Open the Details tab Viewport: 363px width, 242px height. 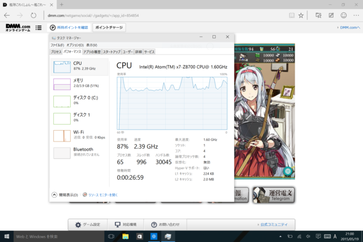(x=139, y=52)
